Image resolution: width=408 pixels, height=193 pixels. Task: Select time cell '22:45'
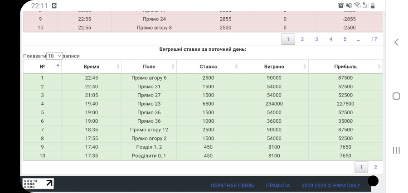(x=91, y=78)
